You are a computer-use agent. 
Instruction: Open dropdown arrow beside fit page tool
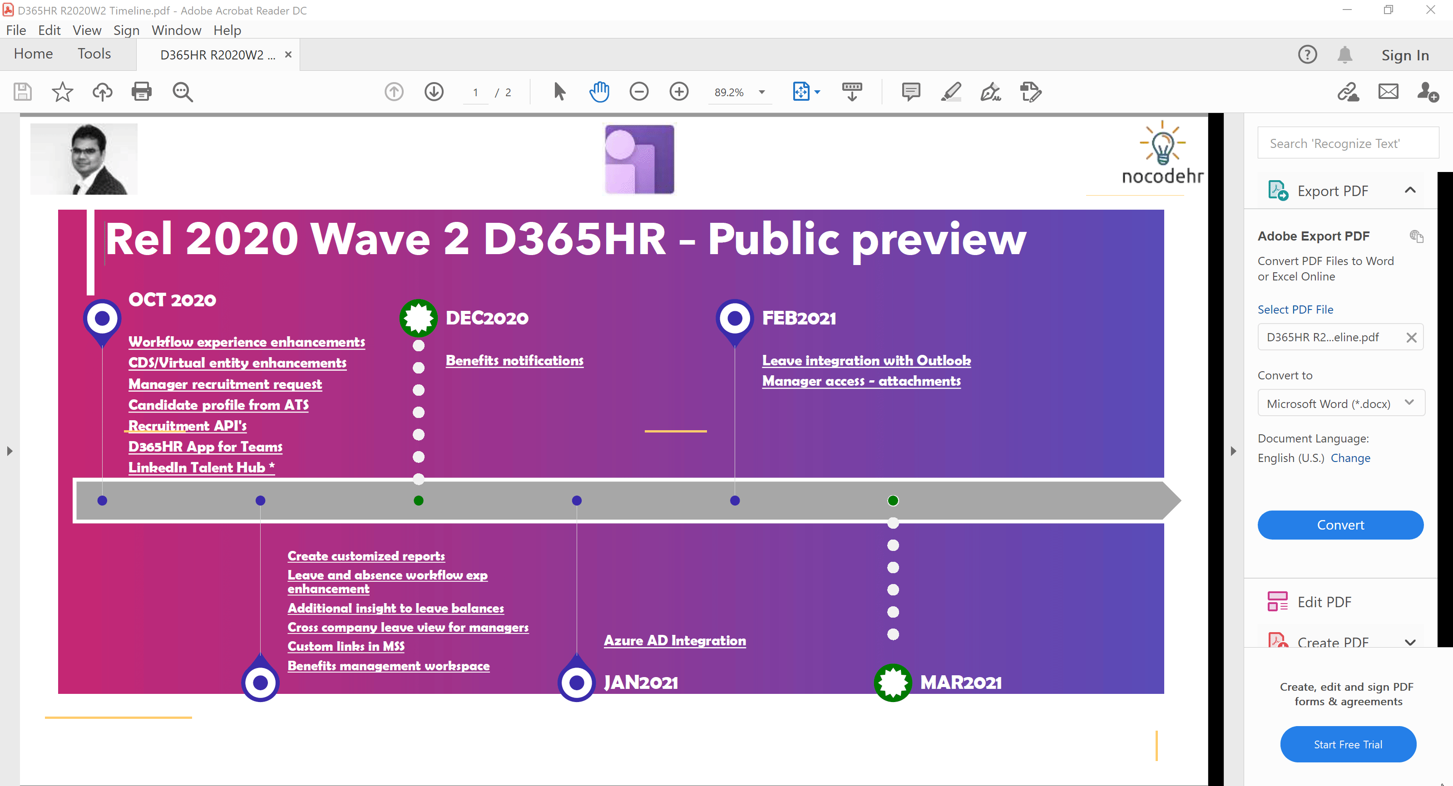pyautogui.click(x=817, y=91)
